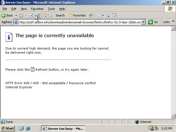Click the Links toolbar label
The image size is (176, 132).
tap(166, 22)
